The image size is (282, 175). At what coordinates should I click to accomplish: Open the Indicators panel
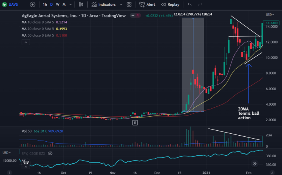[x=104, y=5]
